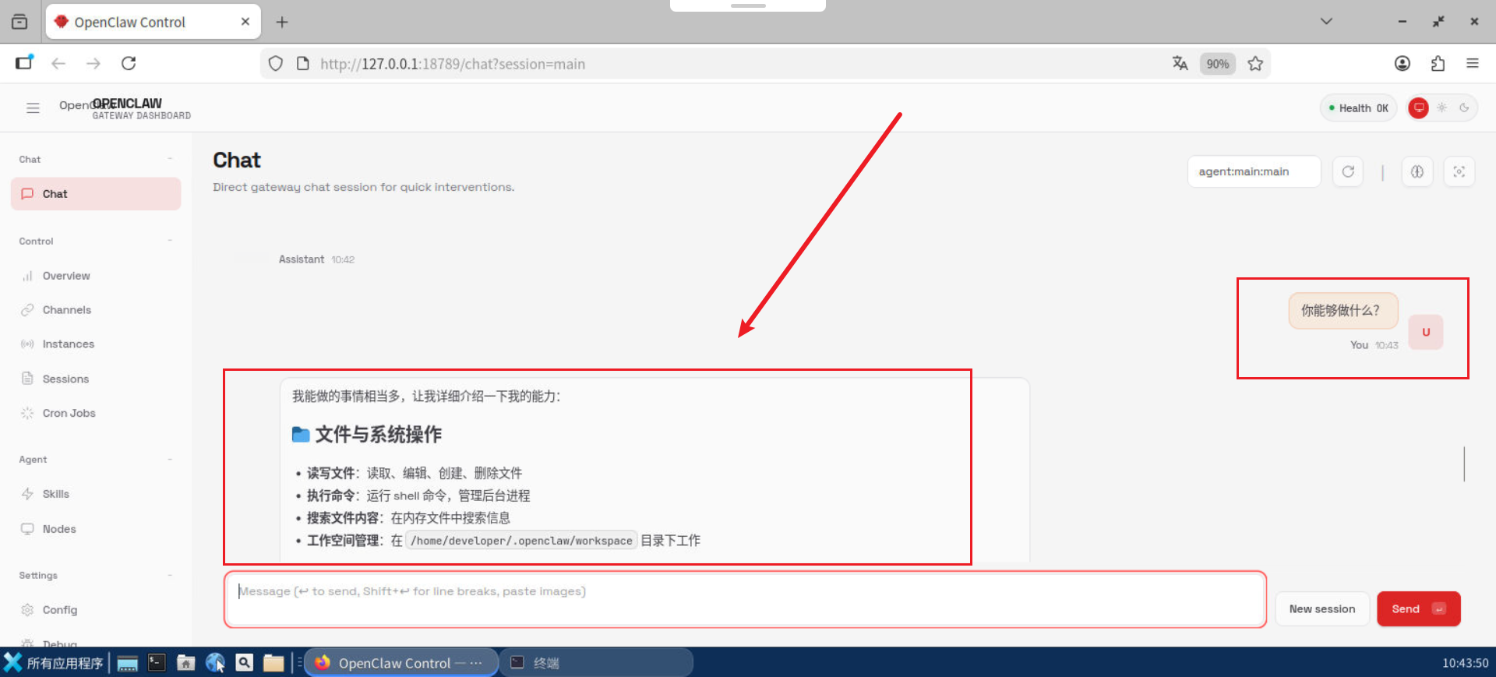
Task: Focus the Message input field
Action: tap(745, 599)
